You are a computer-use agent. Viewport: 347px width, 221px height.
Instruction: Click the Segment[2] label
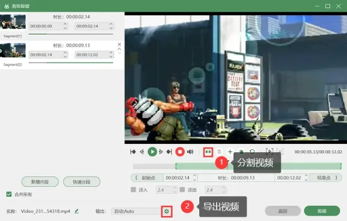click(x=13, y=65)
